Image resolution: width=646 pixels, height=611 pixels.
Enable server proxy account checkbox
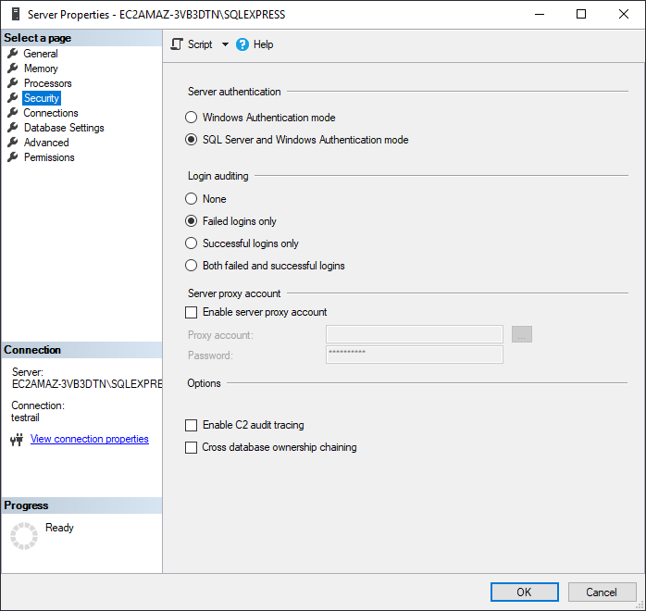coord(192,313)
